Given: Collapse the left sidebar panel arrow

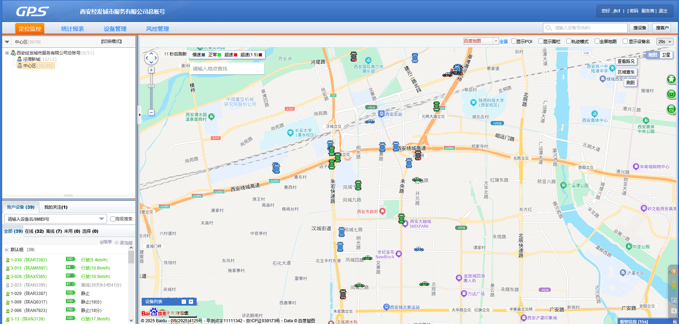Looking at the screenshot, I should [x=140, y=115].
